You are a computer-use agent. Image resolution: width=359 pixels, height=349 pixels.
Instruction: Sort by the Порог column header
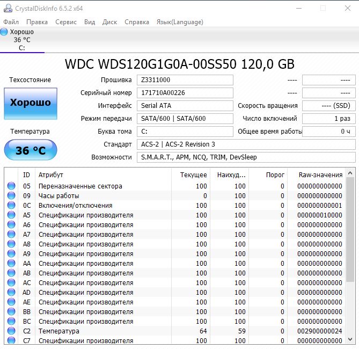tap(268, 175)
